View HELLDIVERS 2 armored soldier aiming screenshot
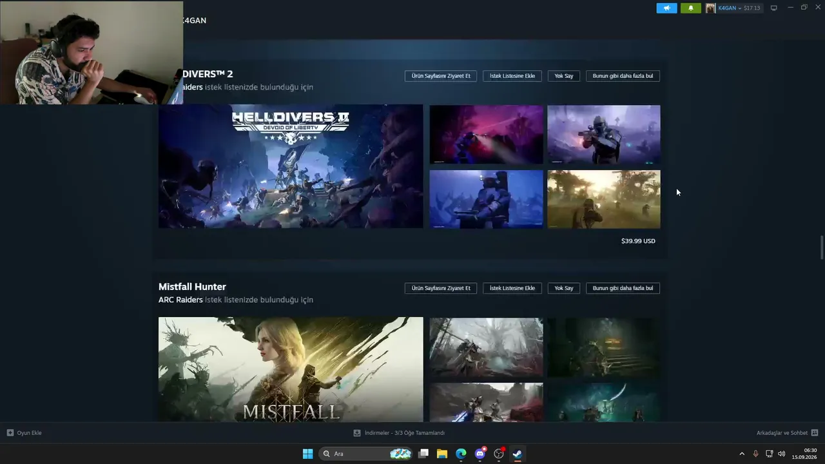Screen dimensions: 825x464 [x=604, y=135]
